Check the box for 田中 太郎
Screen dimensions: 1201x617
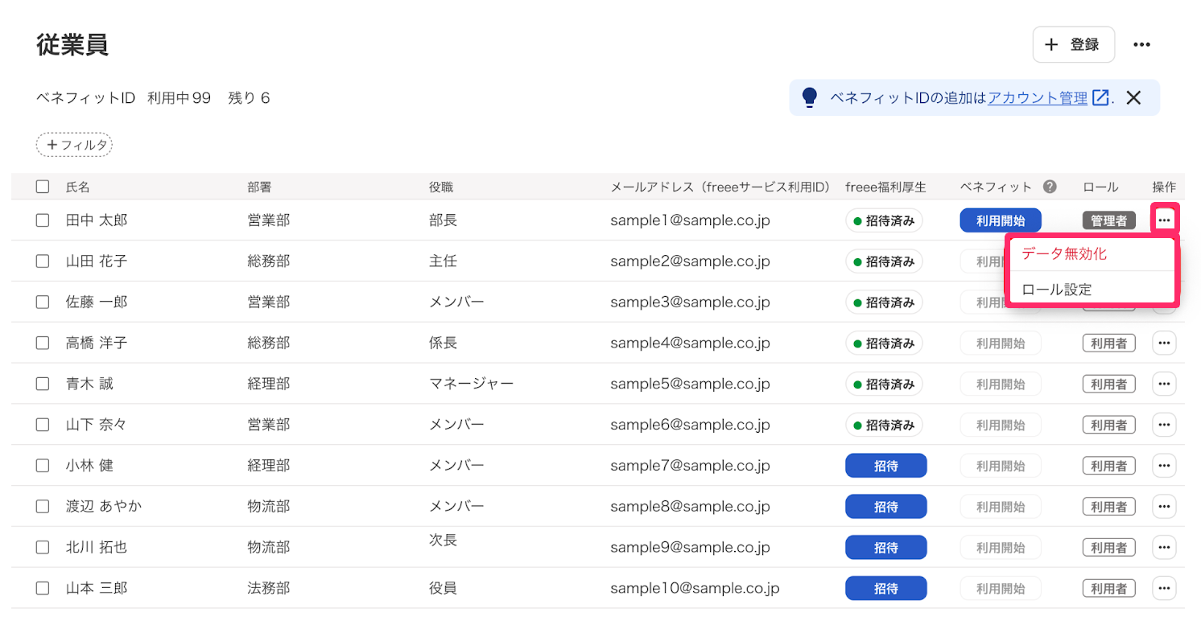(x=43, y=220)
